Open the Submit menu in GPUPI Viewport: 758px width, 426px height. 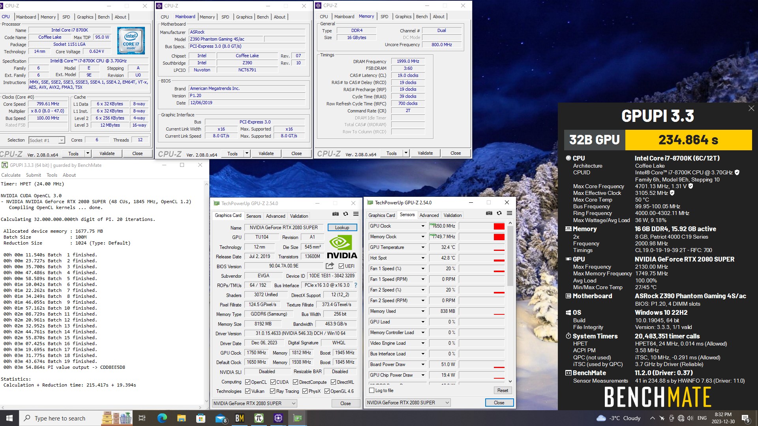tap(34, 175)
